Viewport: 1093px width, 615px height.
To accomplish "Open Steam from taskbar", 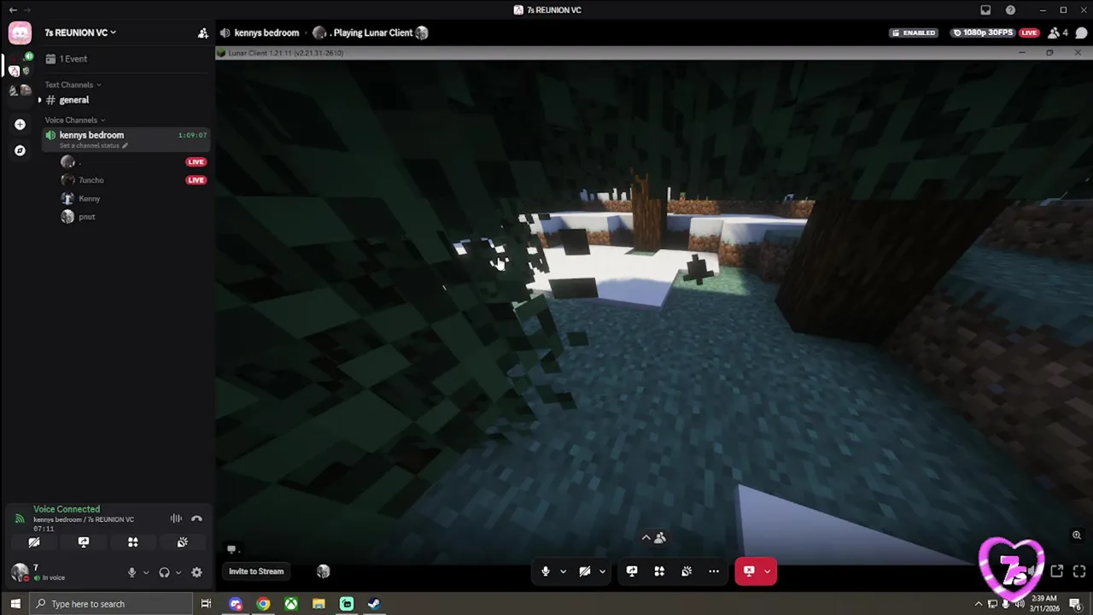I will pos(374,604).
